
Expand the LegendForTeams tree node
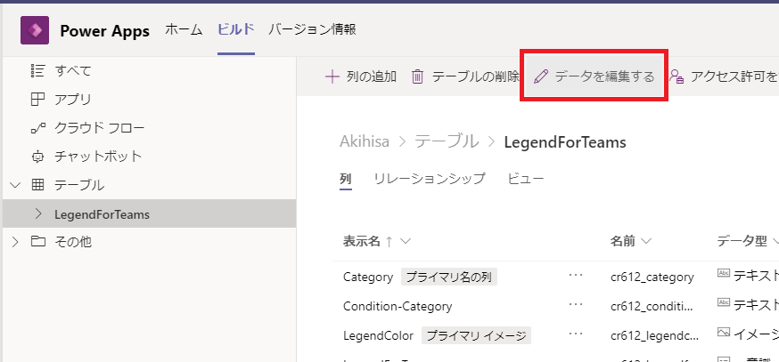click(x=38, y=213)
